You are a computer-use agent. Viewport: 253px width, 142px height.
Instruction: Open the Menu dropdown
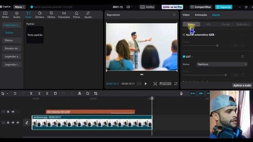tap(19, 7)
